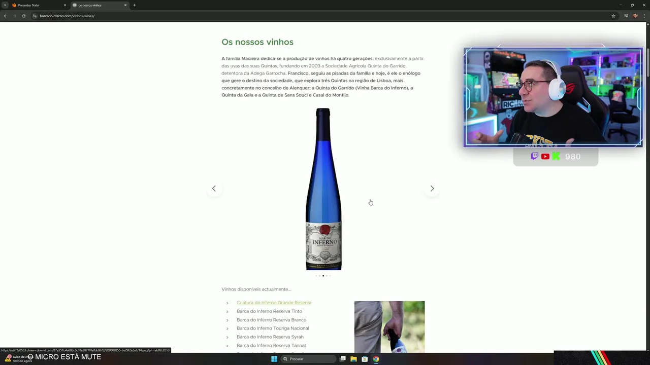Click the 980 viewer count
The image size is (650, 365).
[x=573, y=157]
